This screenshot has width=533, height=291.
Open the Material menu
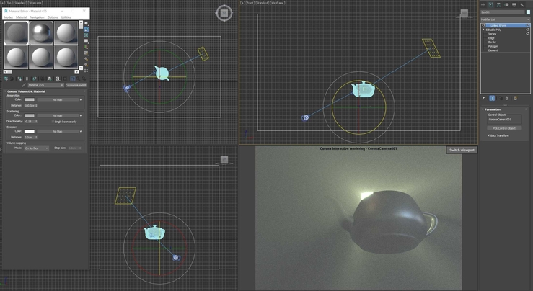(21, 17)
